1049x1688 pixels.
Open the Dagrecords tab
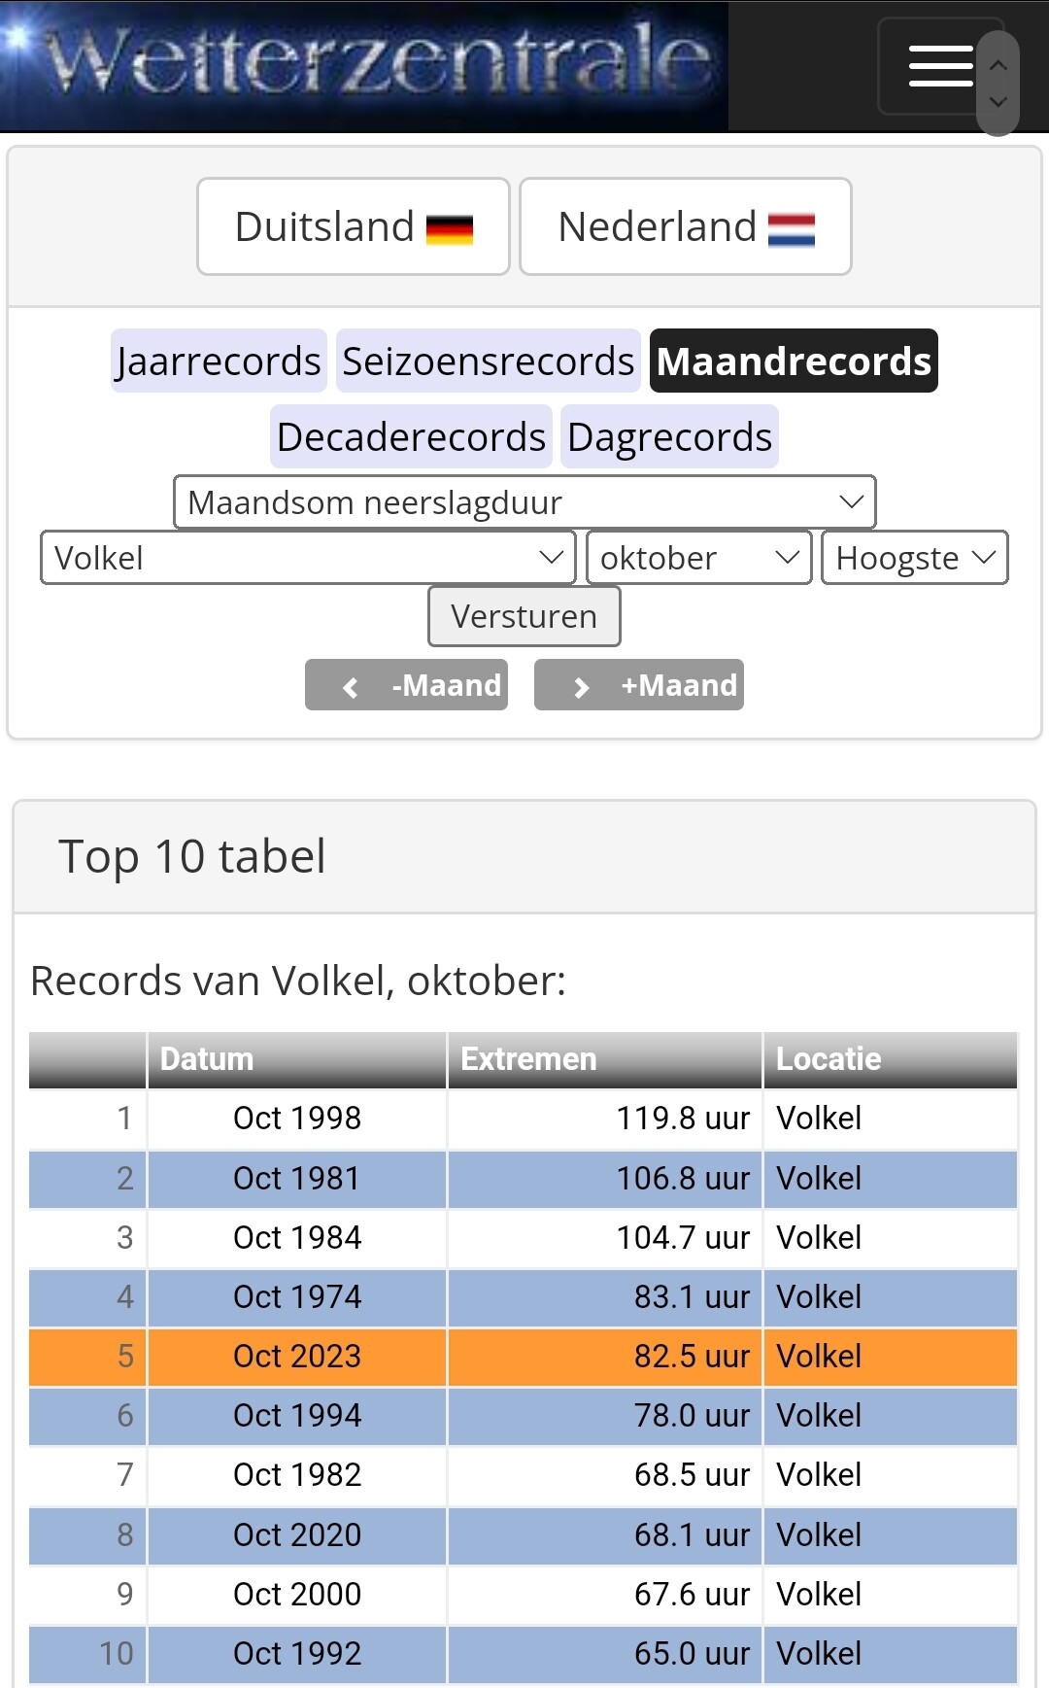pyautogui.click(x=669, y=437)
